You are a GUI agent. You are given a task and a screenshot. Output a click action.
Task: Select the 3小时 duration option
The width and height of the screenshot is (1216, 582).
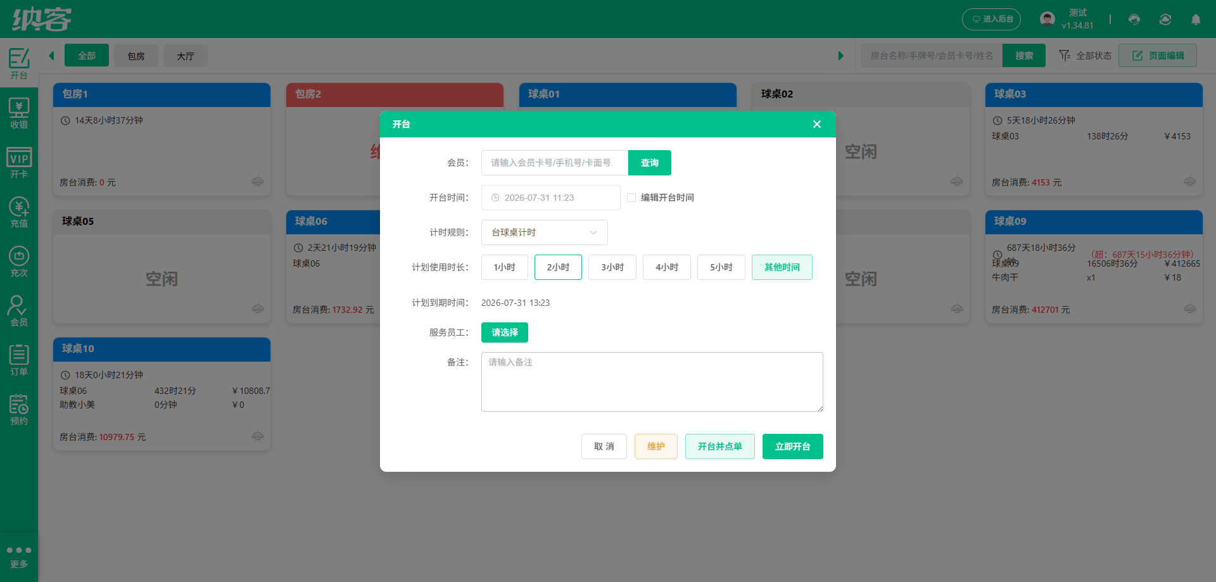tap(612, 267)
